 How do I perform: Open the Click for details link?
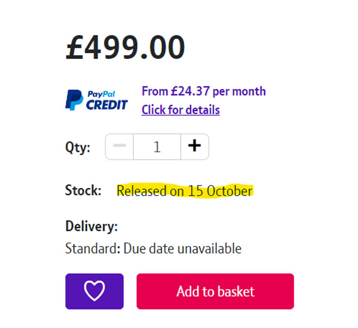tap(180, 110)
